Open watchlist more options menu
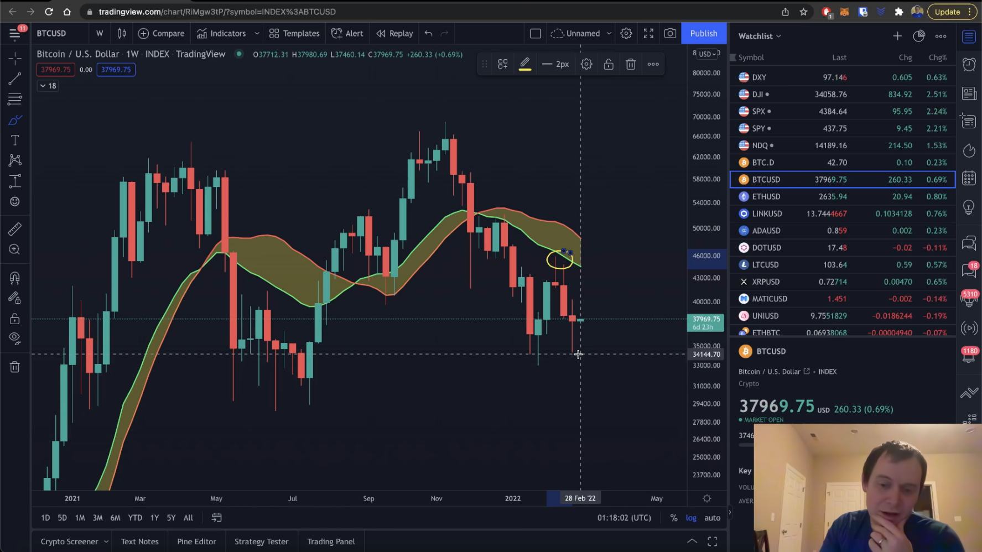982x552 pixels. coord(941,36)
